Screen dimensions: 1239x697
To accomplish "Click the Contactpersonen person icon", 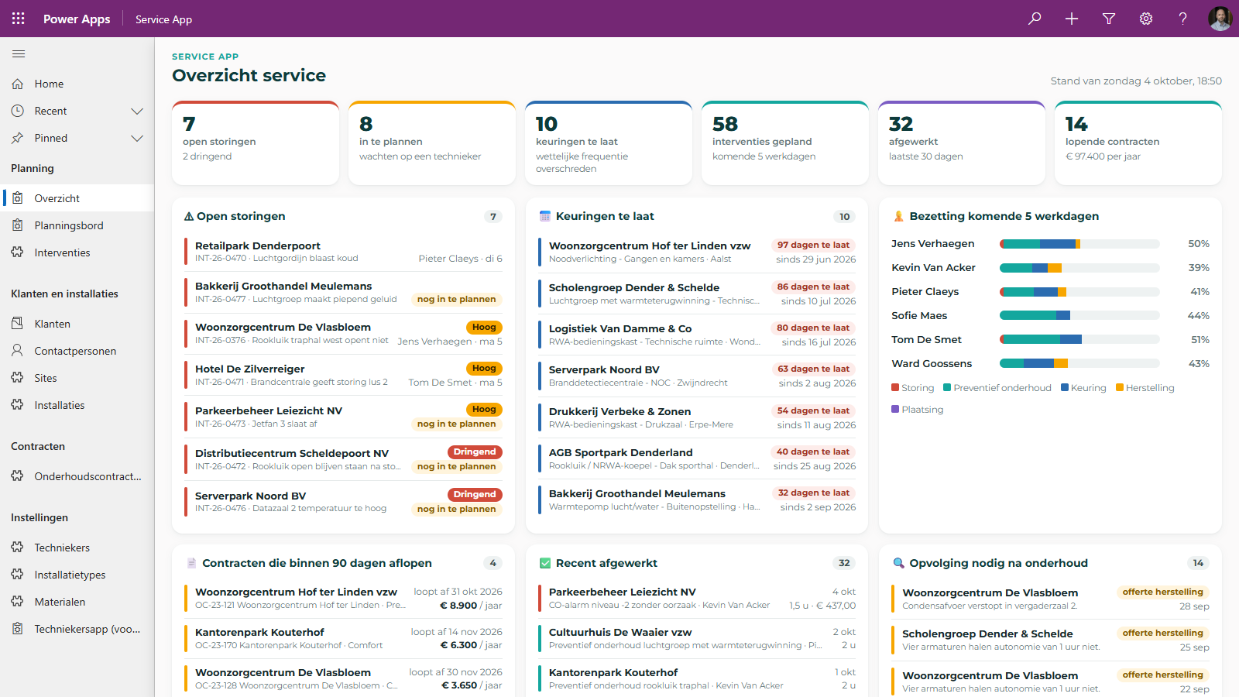I will pos(18,351).
